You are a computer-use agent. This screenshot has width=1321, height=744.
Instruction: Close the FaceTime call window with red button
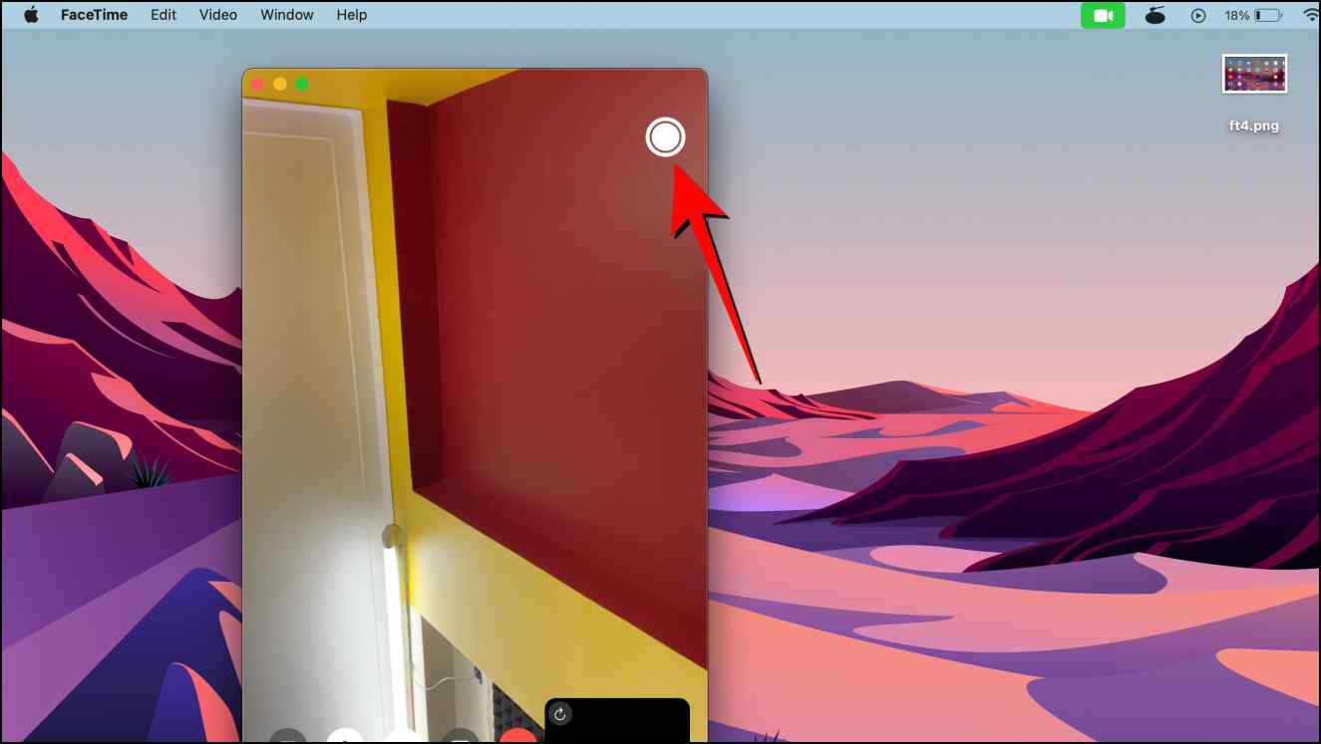(258, 85)
